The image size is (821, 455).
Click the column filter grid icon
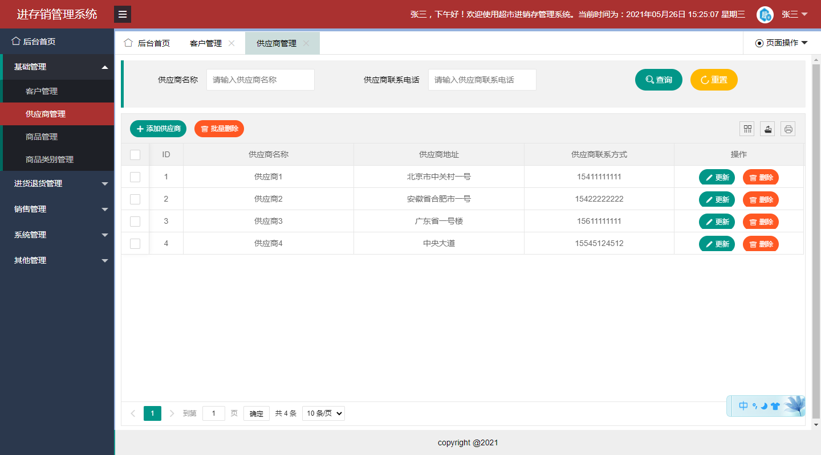[x=747, y=129]
